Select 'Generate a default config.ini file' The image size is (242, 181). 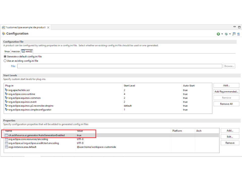(x=5, y=57)
